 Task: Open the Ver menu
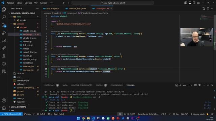click(x=36, y=3)
